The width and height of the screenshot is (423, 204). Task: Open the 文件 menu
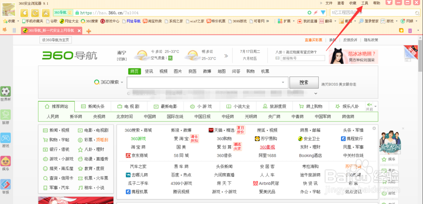click(x=329, y=3)
